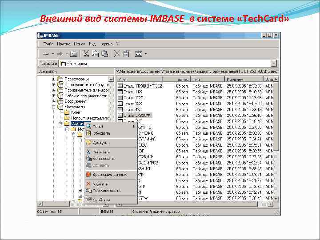Click the Views list toolbar icon
Image resolution: width=320 pixels, height=240 pixels.
point(139,54)
